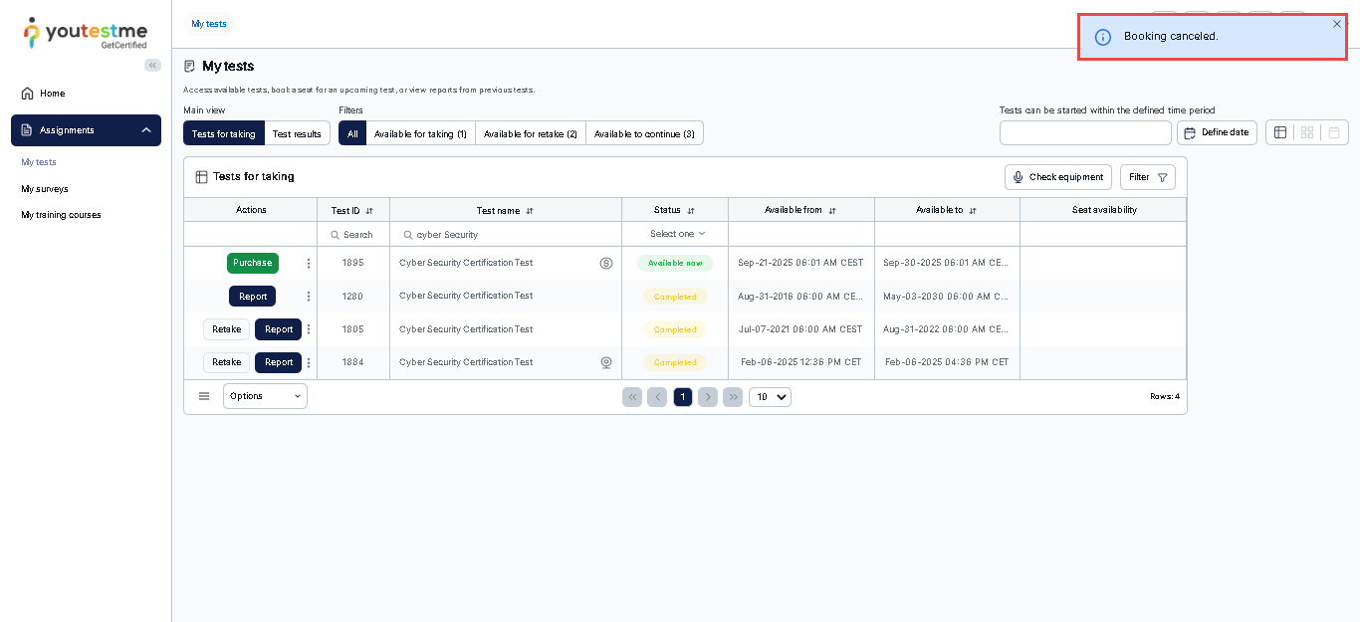Toggle main view to Test results
Screen dimensions: 1360x622
pos(297,133)
